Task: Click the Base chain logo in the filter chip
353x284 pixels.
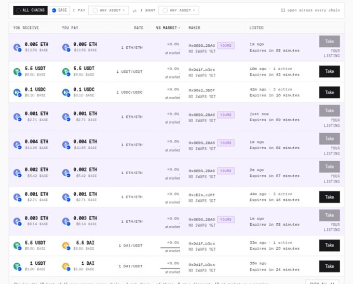Action: pyautogui.click(x=54, y=10)
